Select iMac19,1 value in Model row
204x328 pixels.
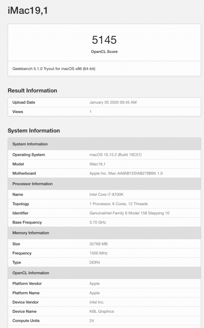[x=97, y=164]
